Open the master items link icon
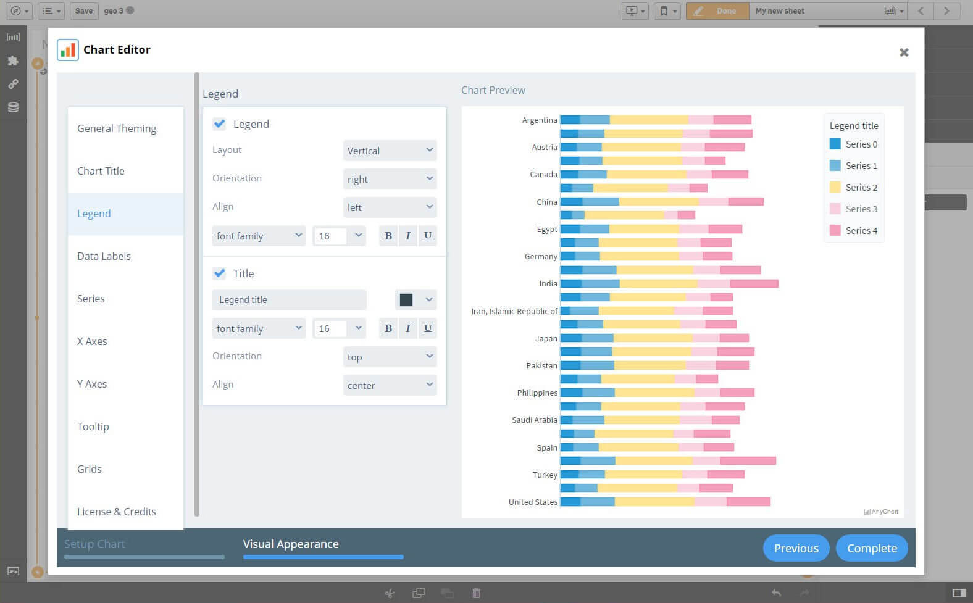The height and width of the screenshot is (603, 973). coord(13,84)
